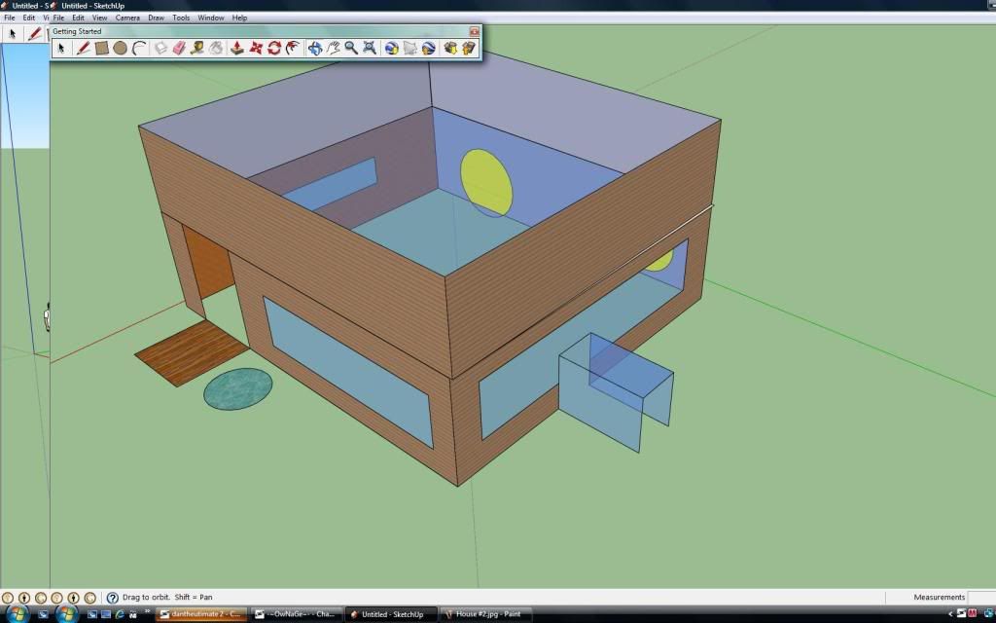Screen dimensions: 996x623
Task: Click the Getting Started toolbar title
Action: [x=77, y=31]
